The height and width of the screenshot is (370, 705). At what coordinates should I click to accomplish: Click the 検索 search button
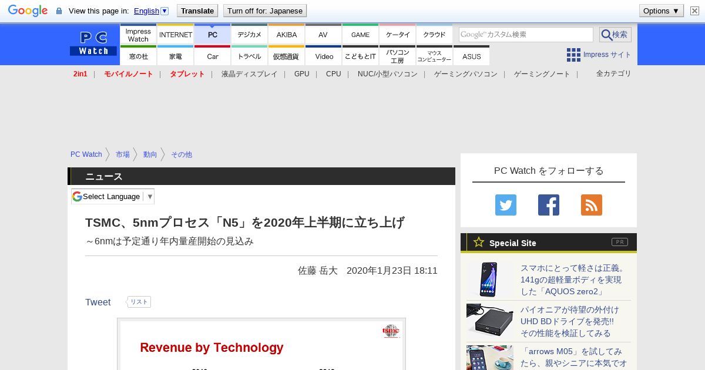(x=615, y=34)
